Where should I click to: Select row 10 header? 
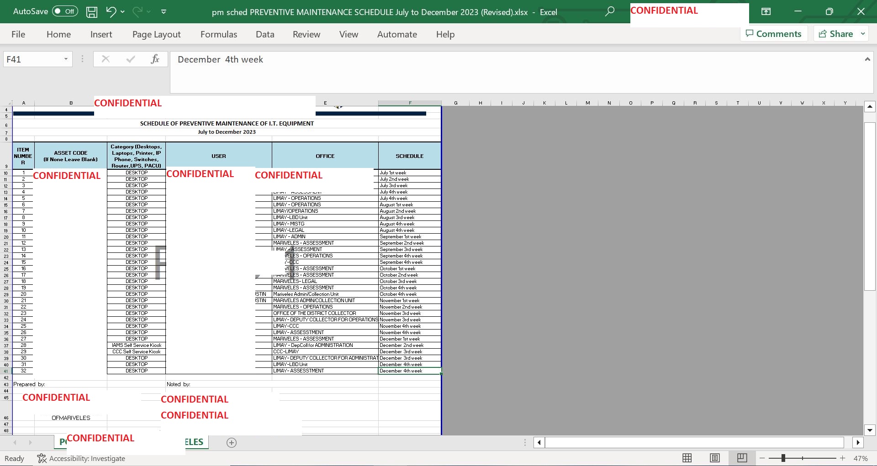(x=6, y=173)
